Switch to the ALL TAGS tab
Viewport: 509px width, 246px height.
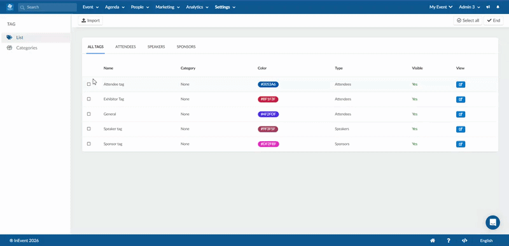pos(95,47)
